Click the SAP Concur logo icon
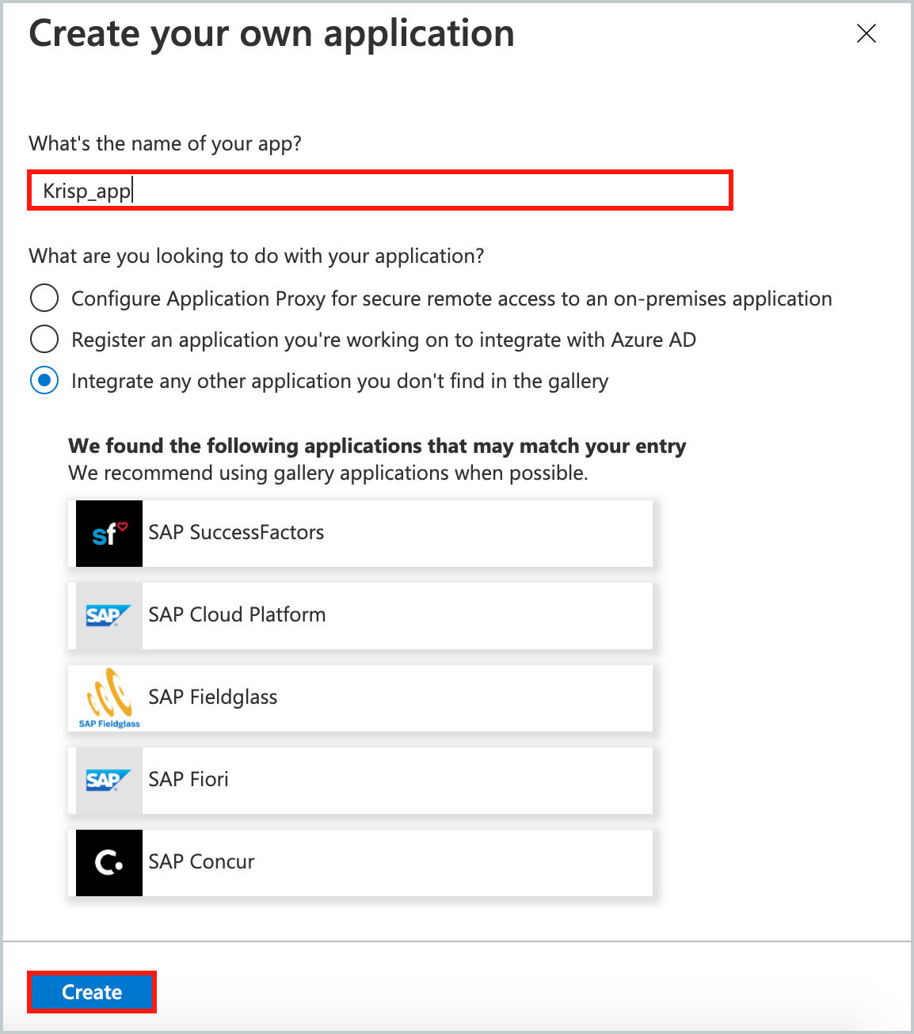The image size is (914, 1034). [x=109, y=862]
